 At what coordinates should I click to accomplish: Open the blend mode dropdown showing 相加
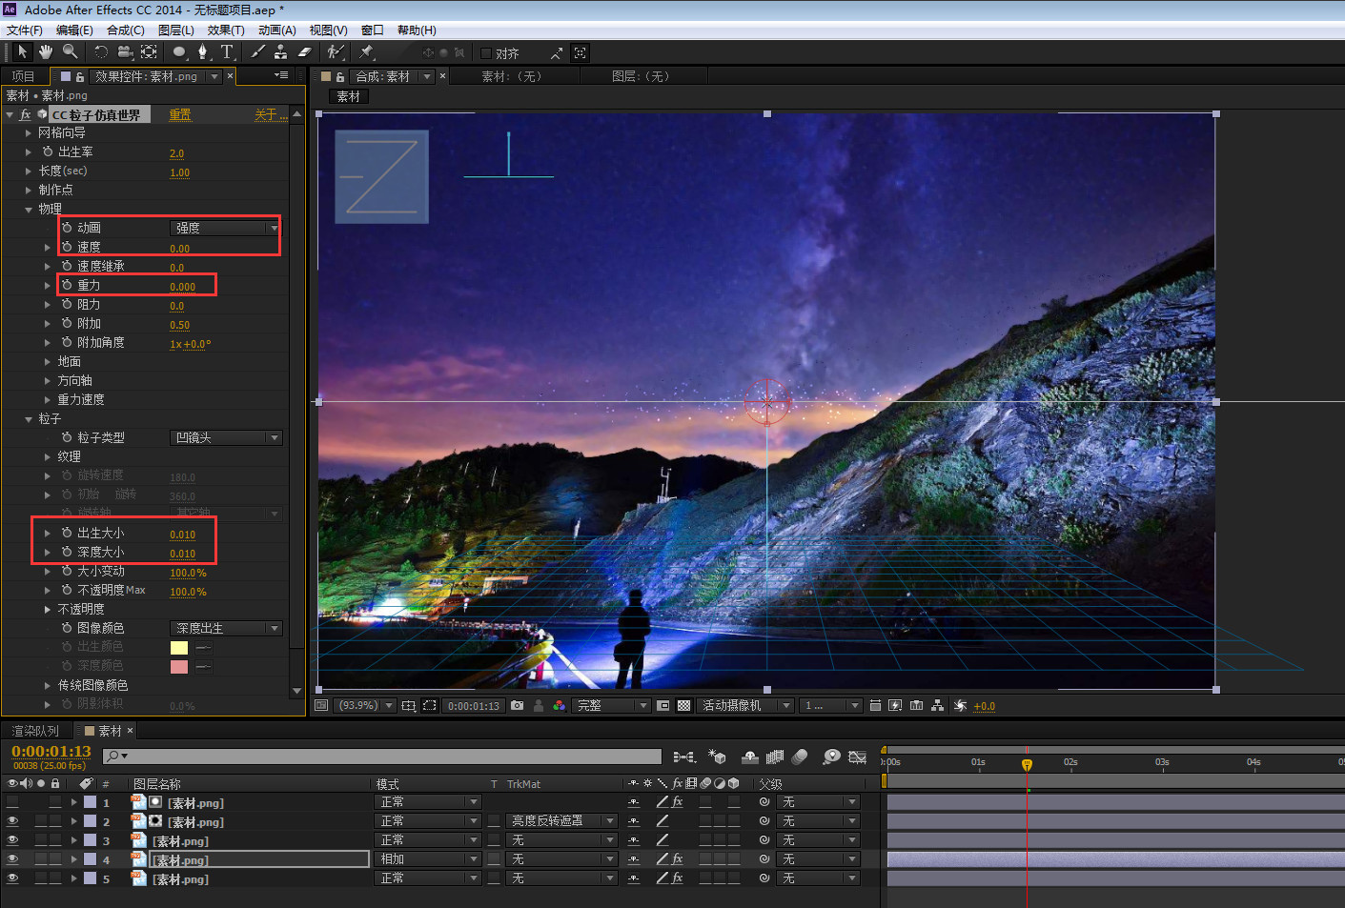[x=429, y=859]
